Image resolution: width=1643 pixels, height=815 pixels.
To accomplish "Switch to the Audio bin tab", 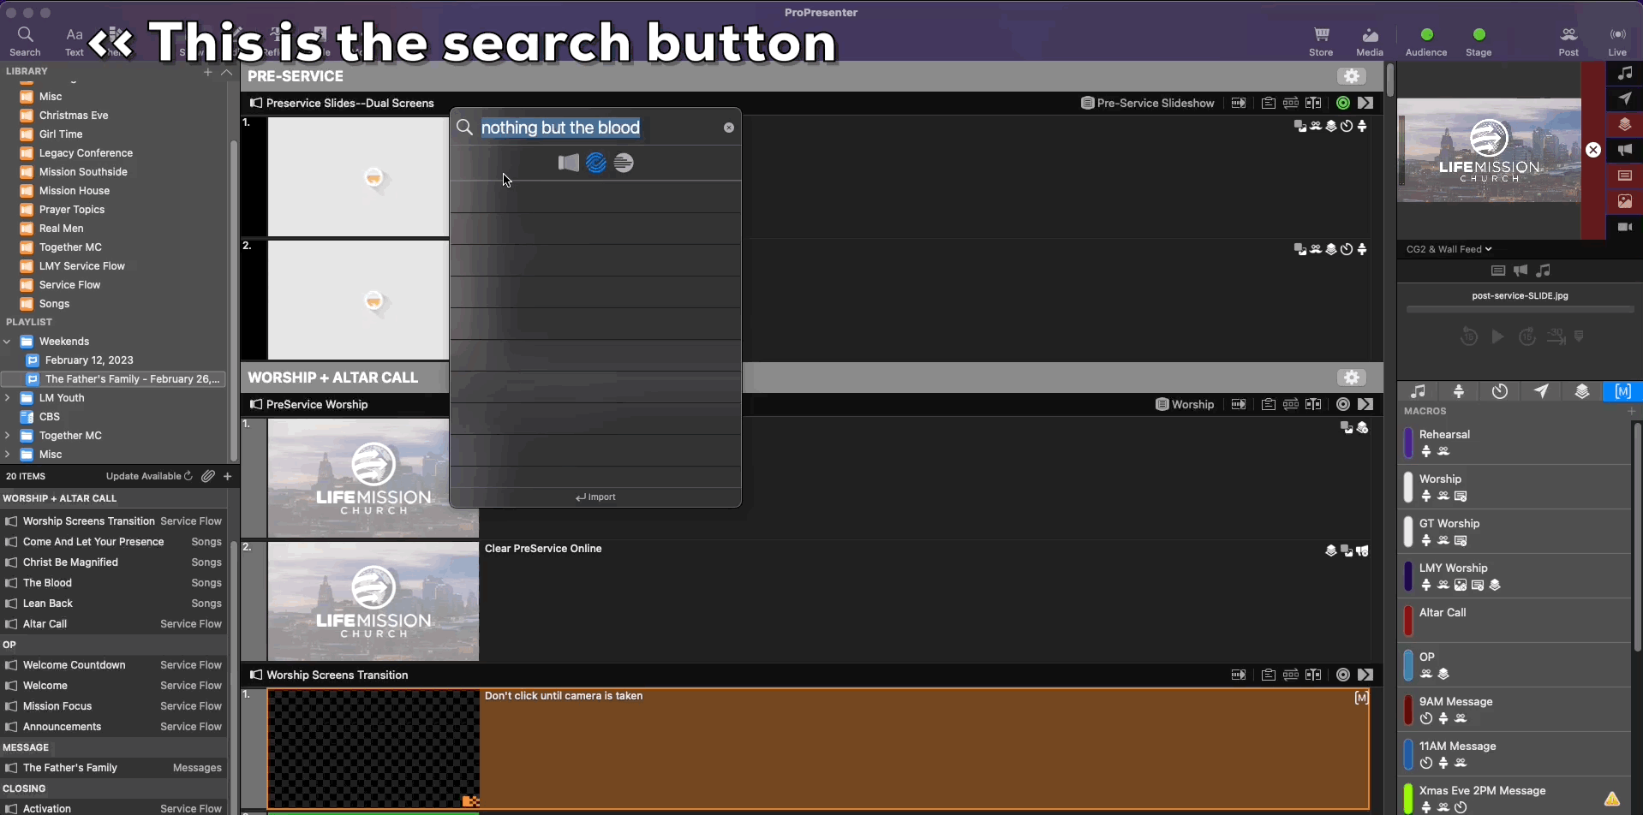I will pos(1419,392).
